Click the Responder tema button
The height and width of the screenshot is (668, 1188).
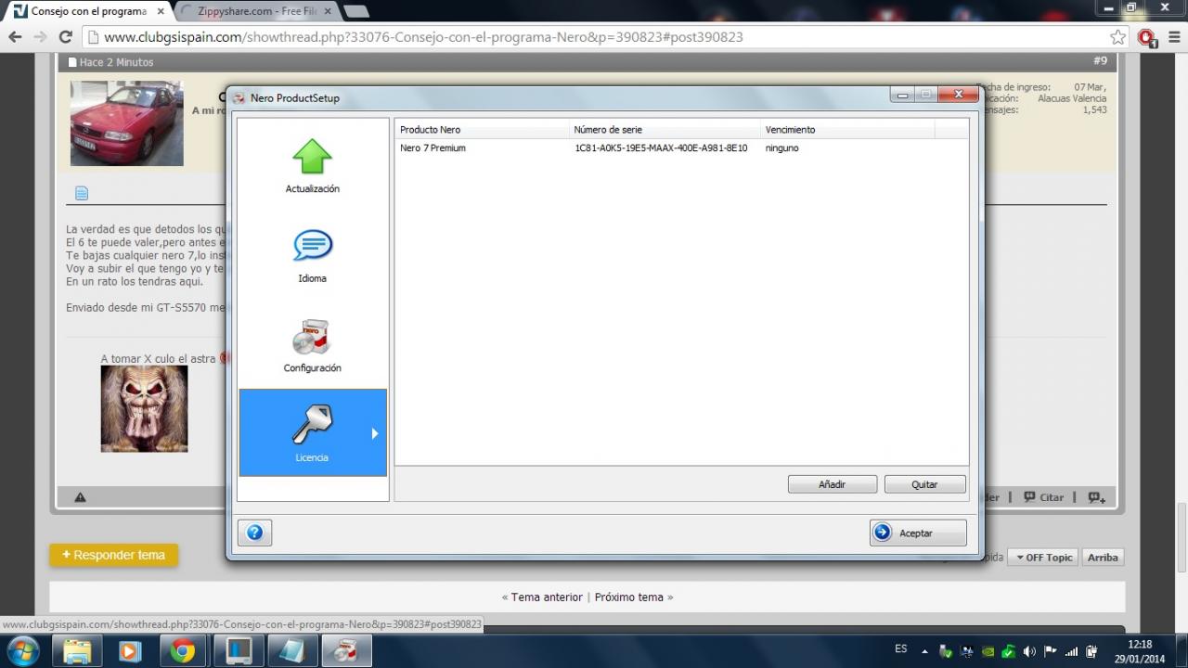(x=113, y=555)
